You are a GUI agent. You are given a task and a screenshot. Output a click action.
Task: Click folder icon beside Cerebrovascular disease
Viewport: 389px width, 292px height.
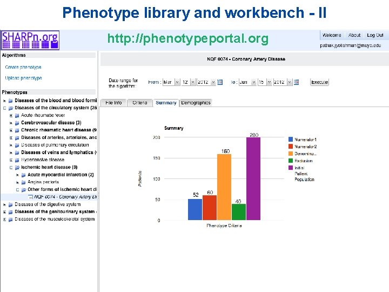click(x=17, y=123)
